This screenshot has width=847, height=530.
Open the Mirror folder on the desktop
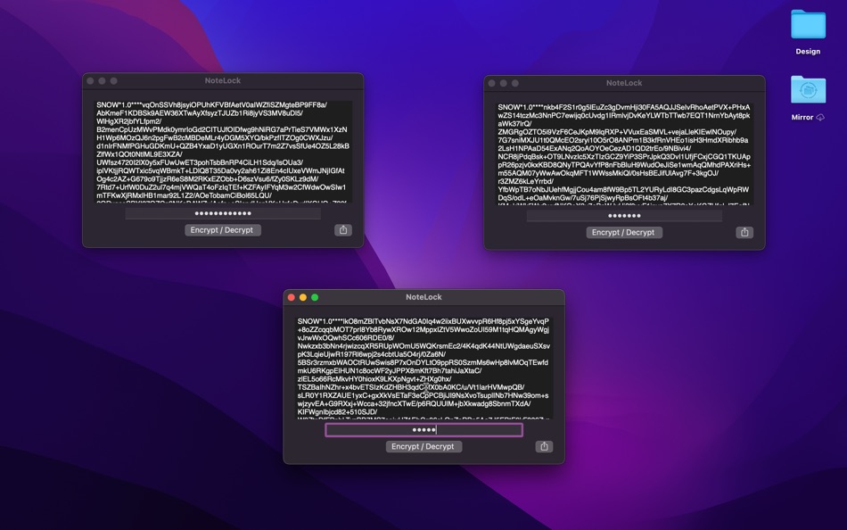pos(808,90)
